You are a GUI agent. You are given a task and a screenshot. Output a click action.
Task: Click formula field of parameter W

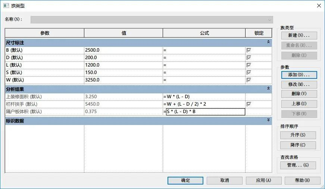[x=204, y=80]
